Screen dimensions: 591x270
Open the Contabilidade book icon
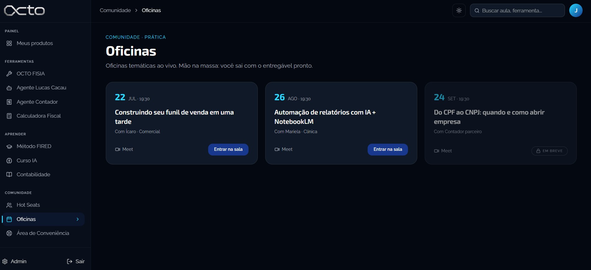tap(9, 175)
